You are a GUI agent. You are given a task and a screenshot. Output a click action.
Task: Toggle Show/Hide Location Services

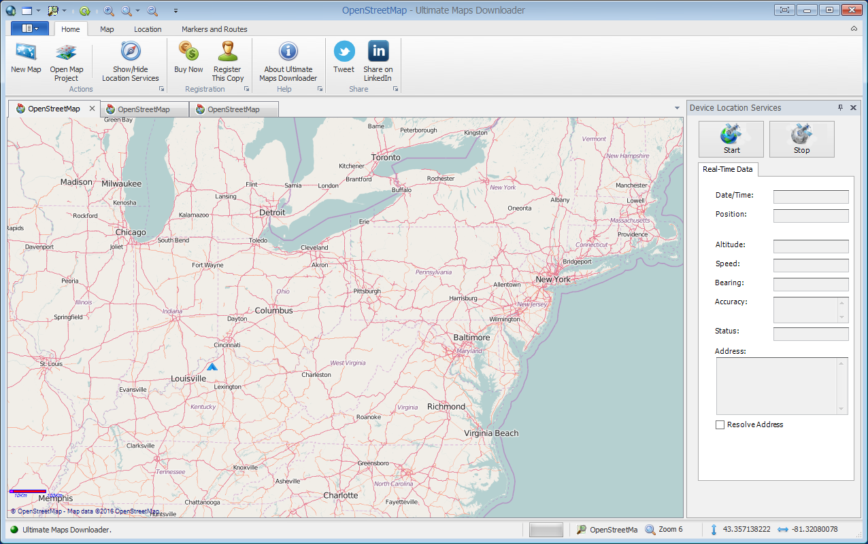click(x=131, y=52)
